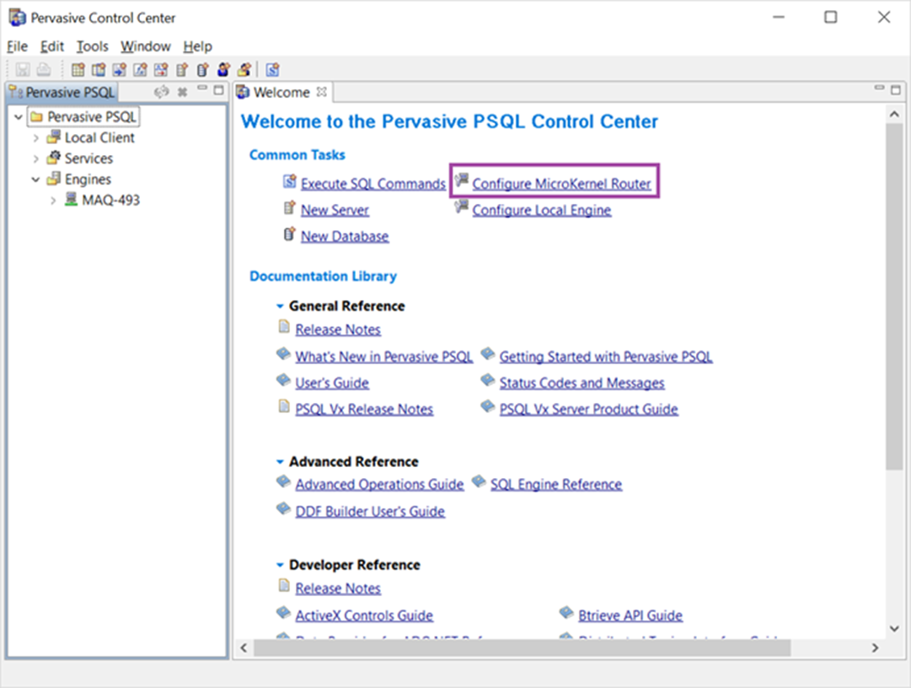Maximize the Welcome editor area
Image resolution: width=911 pixels, height=688 pixels.
click(896, 90)
